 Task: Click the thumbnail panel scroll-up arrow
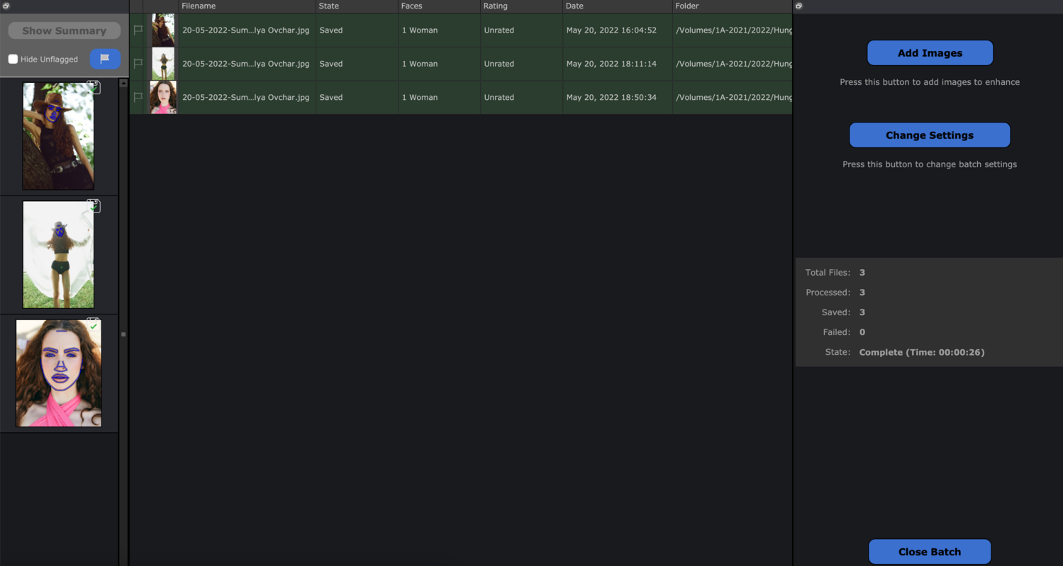click(x=123, y=84)
